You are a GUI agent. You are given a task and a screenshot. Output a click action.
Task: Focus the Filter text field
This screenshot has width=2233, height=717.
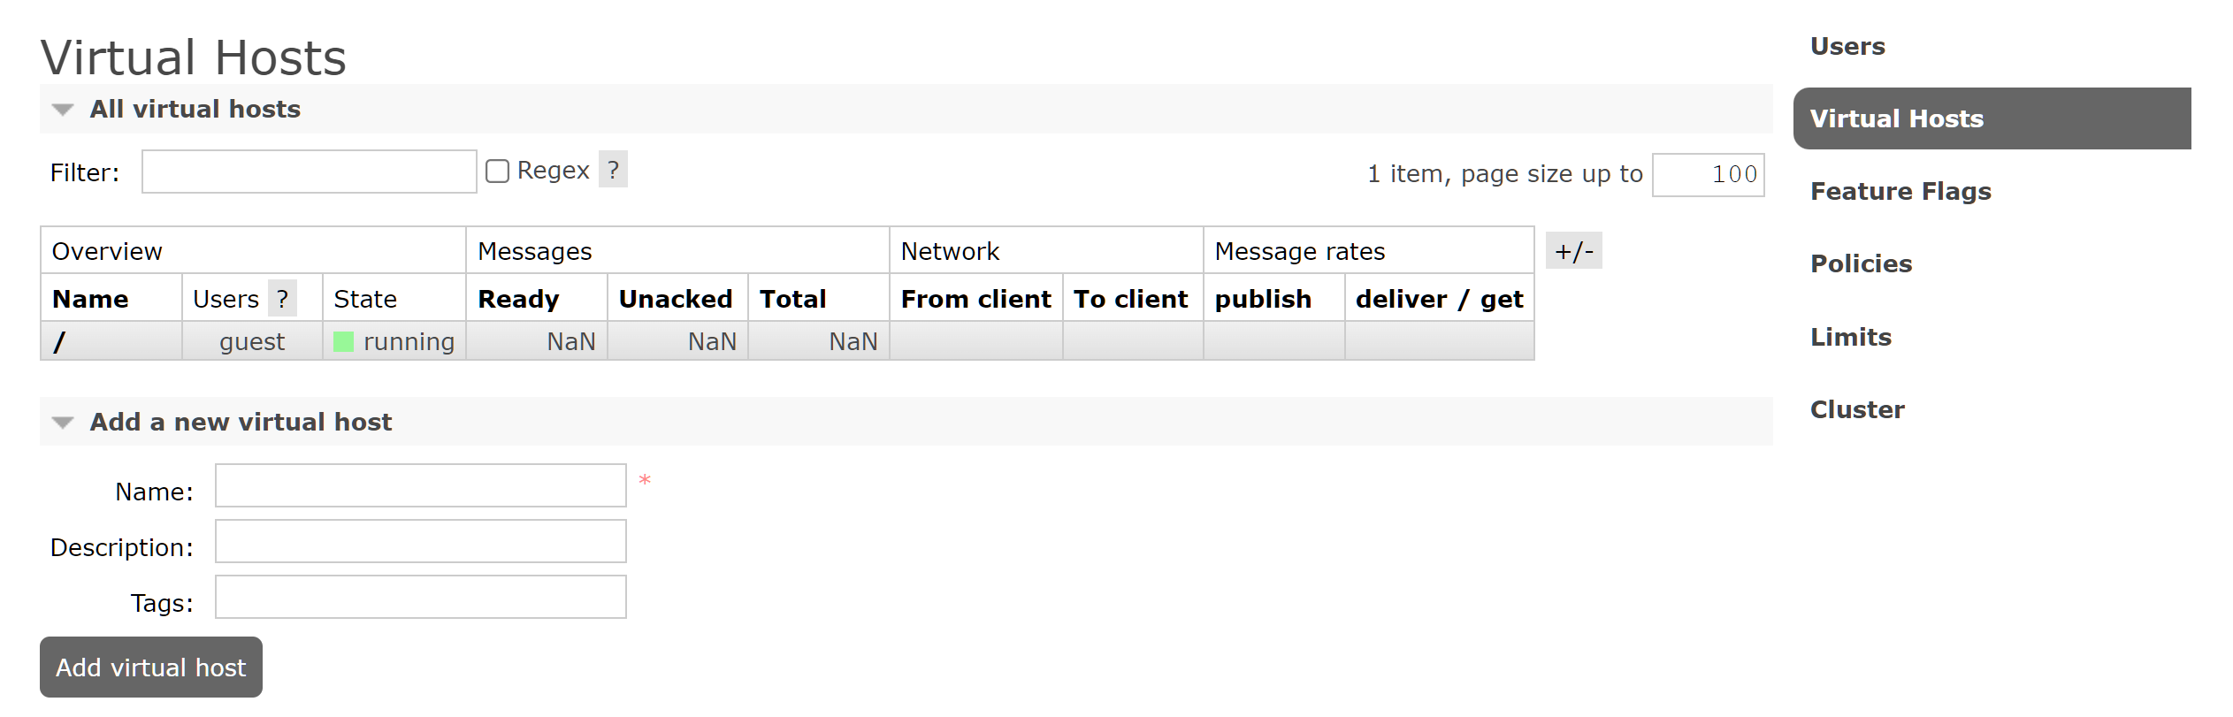point(310,172)
